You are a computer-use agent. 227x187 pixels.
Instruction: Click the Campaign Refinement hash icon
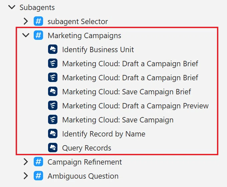click(38, 162)
